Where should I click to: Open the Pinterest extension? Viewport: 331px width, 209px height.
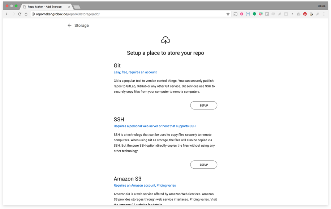[x=305, y=14]
